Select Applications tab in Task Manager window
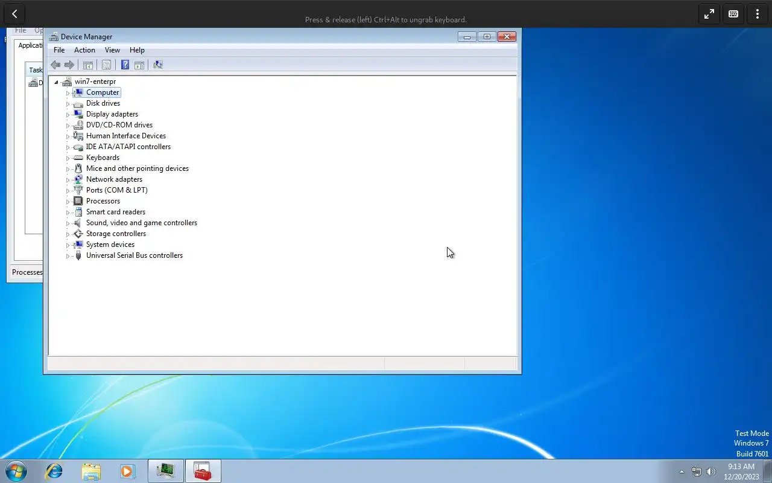Screen dimensions: 772x483 click(x=30, y=46)
